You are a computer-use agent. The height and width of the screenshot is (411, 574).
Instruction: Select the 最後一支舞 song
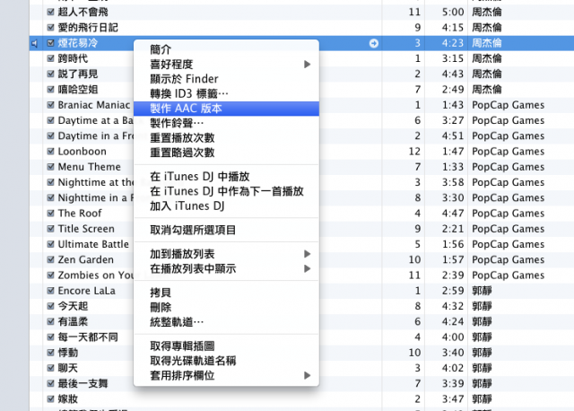coord(83,383)
